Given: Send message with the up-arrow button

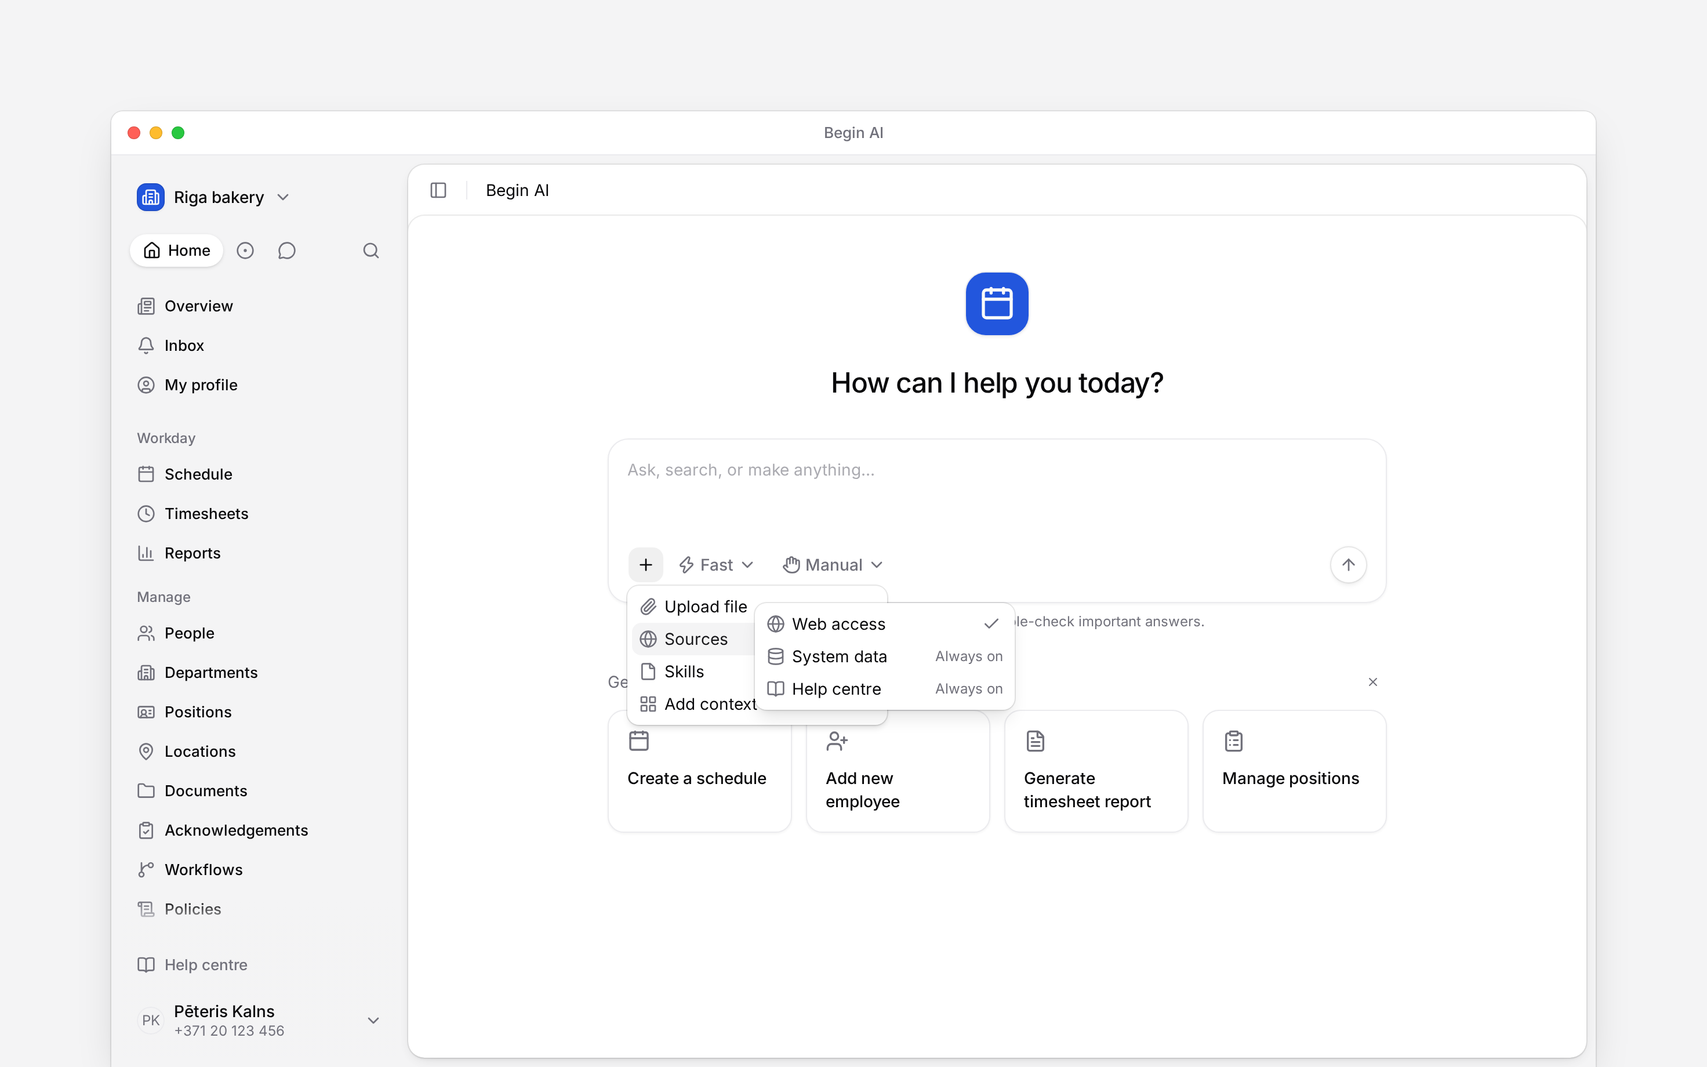Looking at the screenshot, I should tap(1348, 565).
